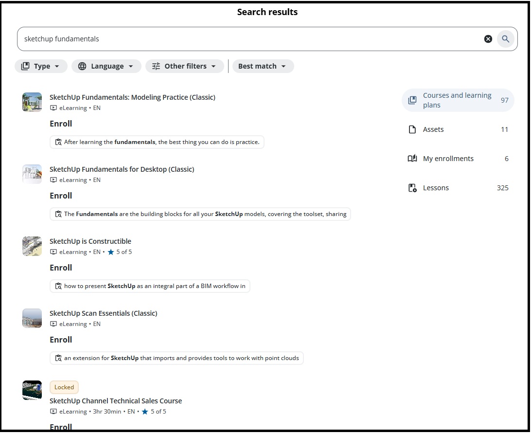Click the Courses and learning plans icon
The image size is (531, 434).
tap(412, 100)
